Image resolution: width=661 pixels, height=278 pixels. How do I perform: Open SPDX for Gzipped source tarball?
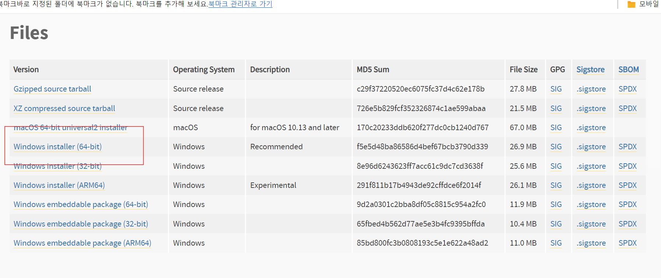click(628, 89)
